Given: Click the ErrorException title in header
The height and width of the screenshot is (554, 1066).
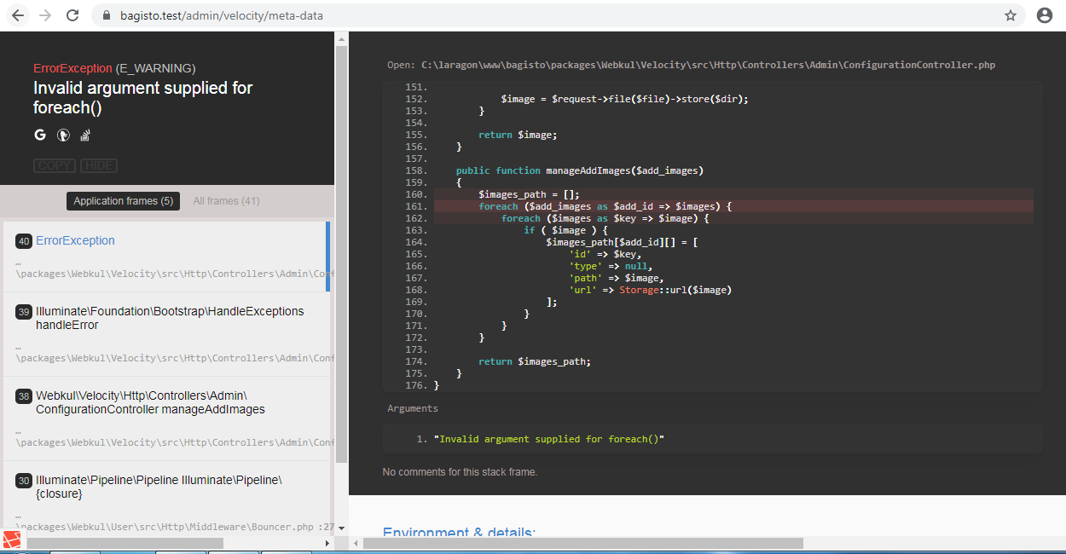Looking at the screenshot, I should coord(72,68).
